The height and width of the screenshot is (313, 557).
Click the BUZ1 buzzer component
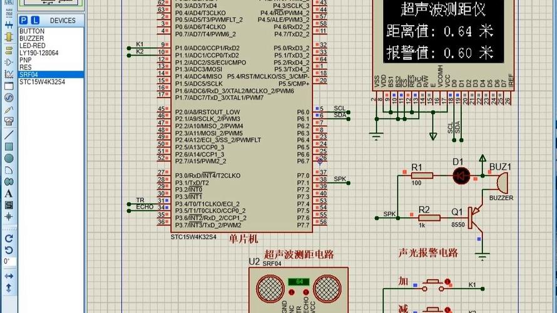pos(501,183)
